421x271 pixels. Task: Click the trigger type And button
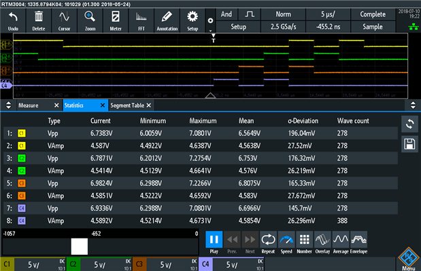[226, 14]
